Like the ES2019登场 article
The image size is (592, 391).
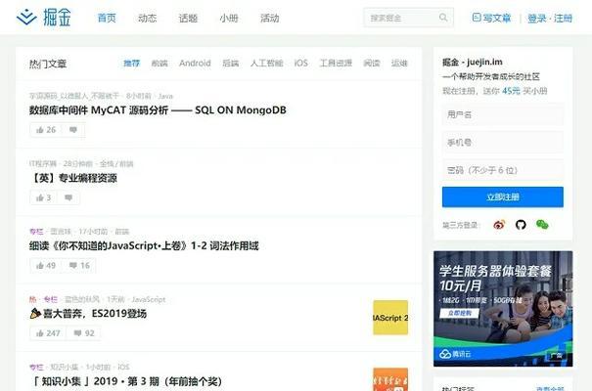pos(48,333)
